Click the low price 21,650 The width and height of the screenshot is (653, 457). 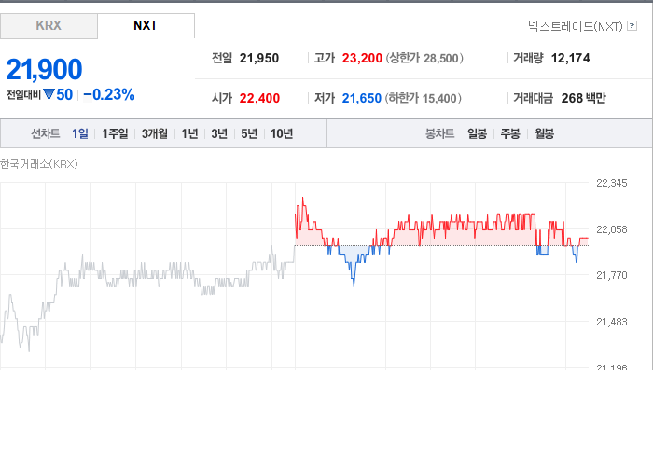tap(362, 98)
